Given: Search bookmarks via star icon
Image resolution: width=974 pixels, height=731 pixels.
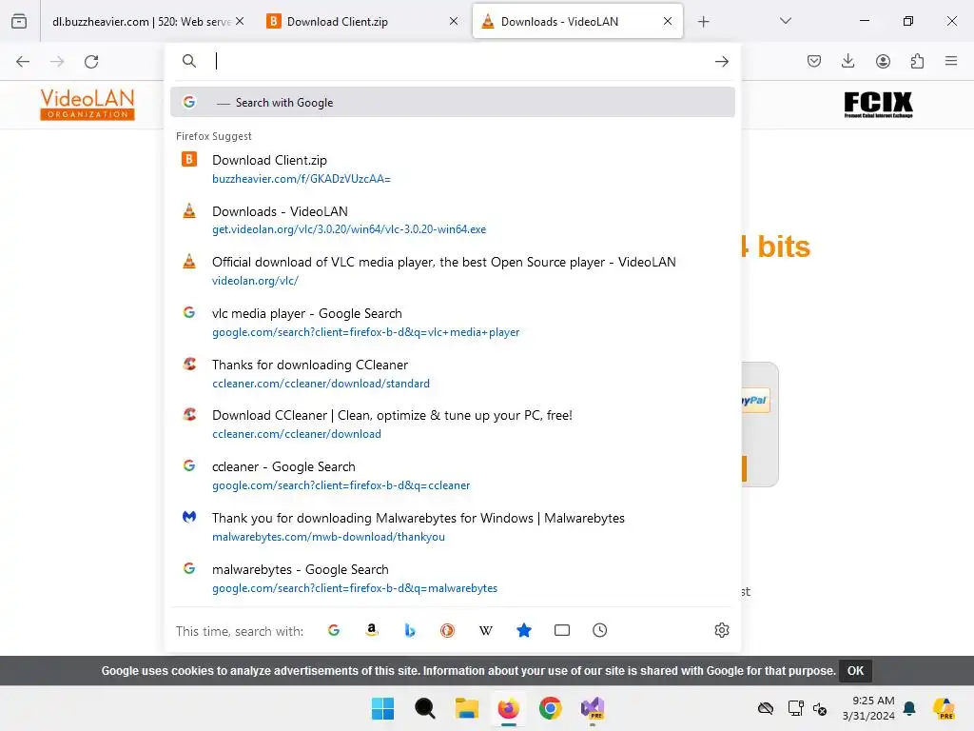Looking at the screenshot, I should tap(524, 630).
